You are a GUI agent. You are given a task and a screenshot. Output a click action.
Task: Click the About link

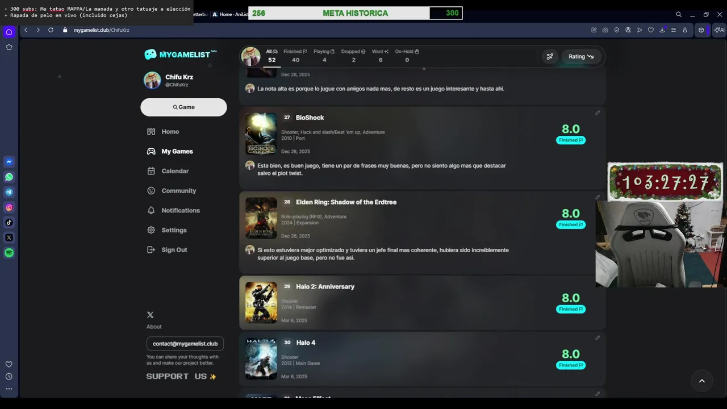tap(154, 327)
